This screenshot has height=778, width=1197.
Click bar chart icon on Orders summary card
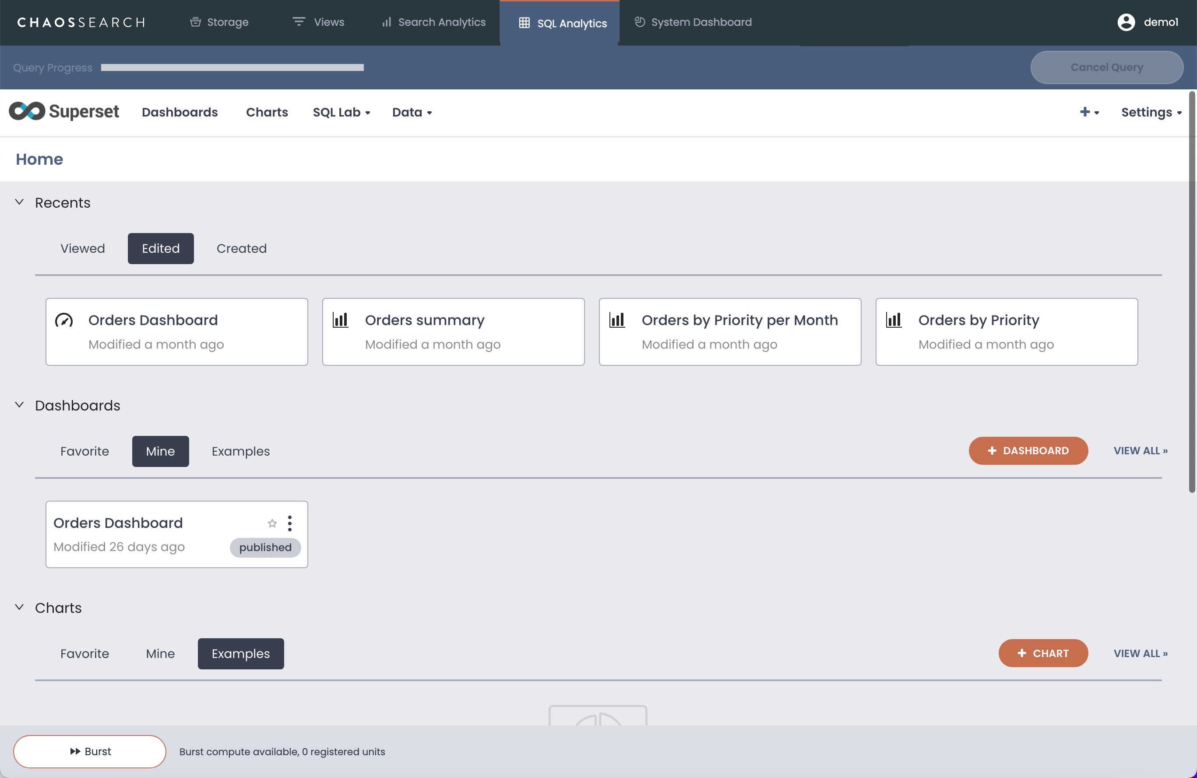point(341,320)
